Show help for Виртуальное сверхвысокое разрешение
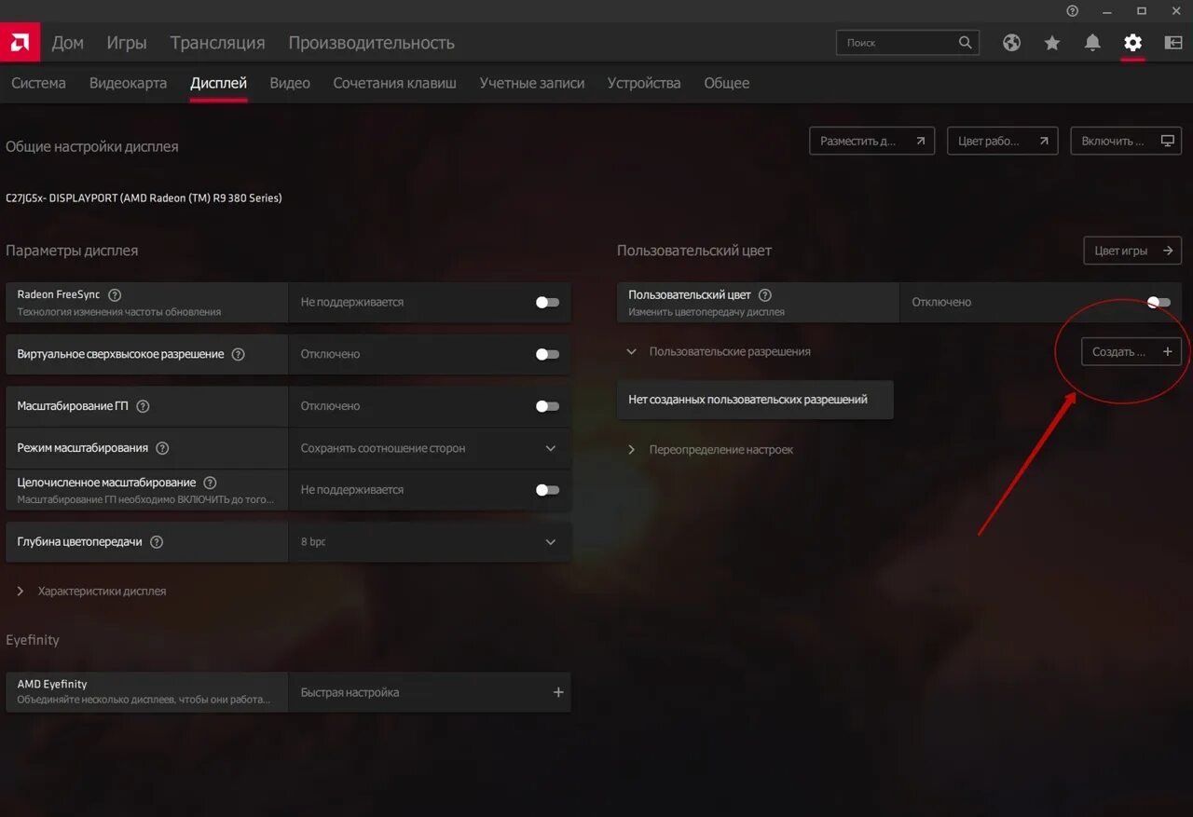This screenshot has width=1193, height=817. tap(238, 355)
